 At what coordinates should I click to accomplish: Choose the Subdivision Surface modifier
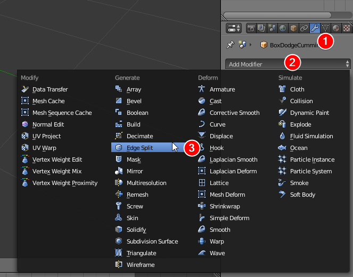[x=152, y=241]
